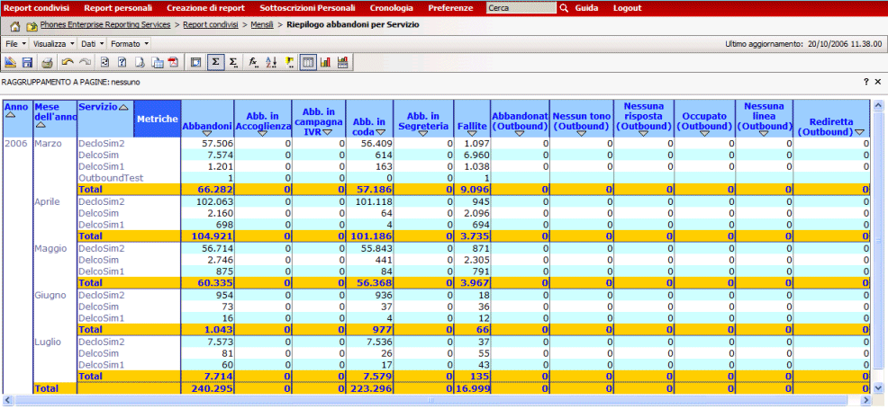Sort Abb. in coda column triangle

[x=381, y=132]
